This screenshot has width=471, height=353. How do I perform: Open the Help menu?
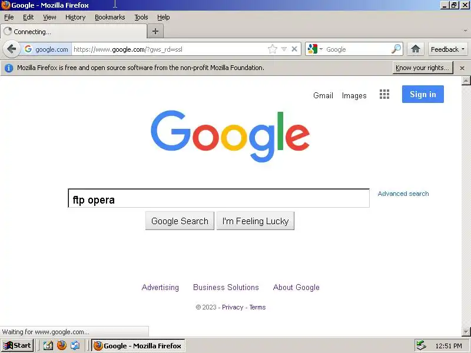pos(164,17)
